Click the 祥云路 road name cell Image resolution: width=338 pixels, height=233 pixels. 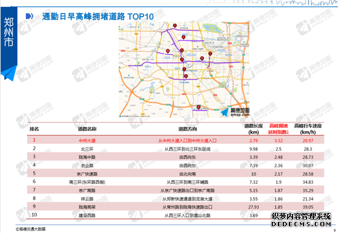tap(87, 199)
